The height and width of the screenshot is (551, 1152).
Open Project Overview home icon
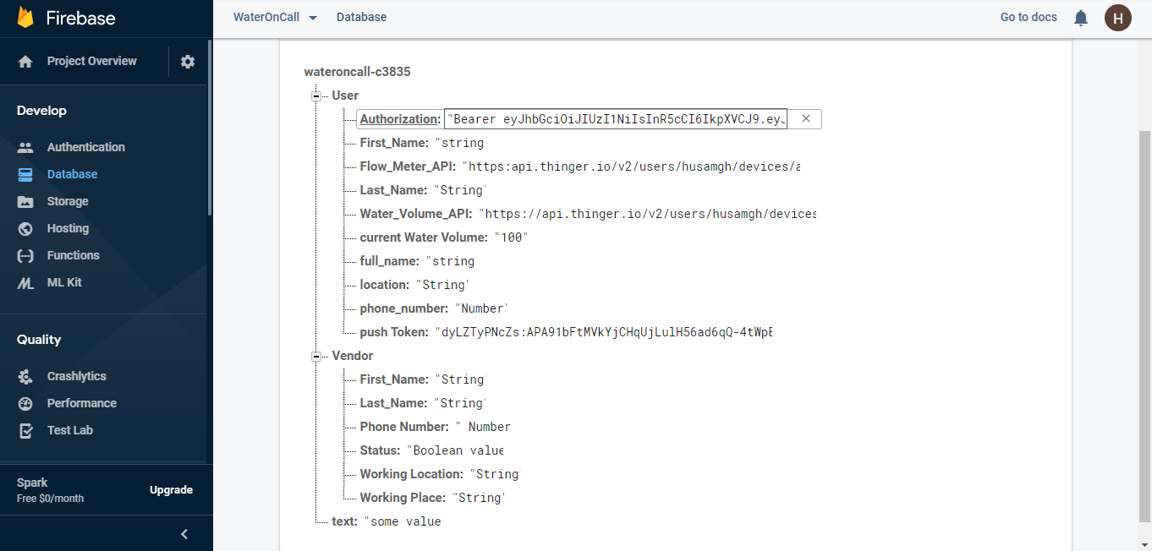tap(25, 62)
